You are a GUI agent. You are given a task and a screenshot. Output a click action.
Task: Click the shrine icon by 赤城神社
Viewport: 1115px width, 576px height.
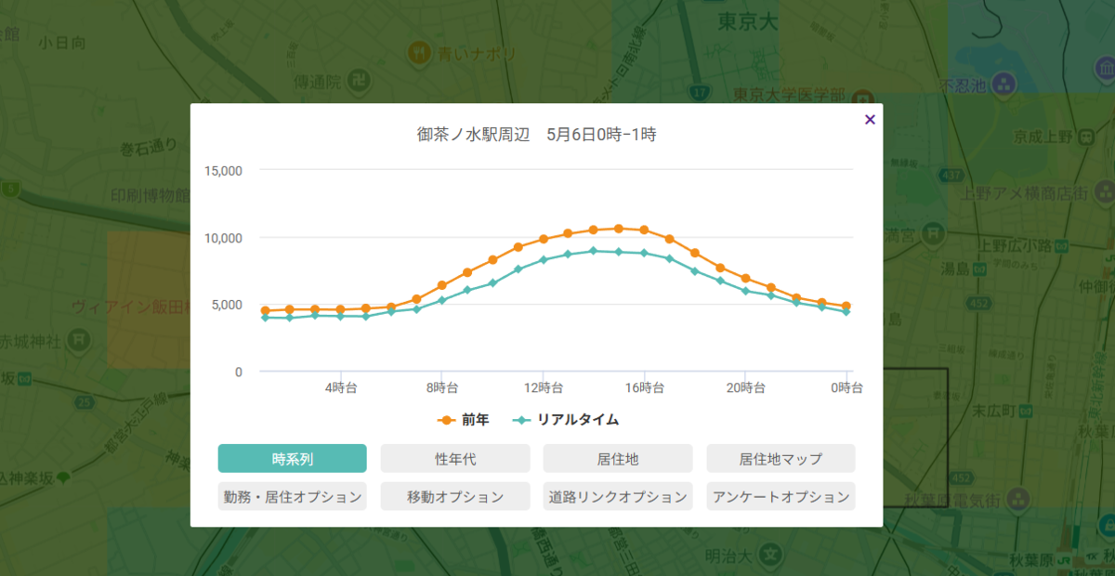tap(78, 340)
